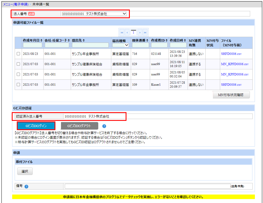This screenshot has height=203, width=263.
Task: Go to next page of file list
Action: tap(140, 33)
